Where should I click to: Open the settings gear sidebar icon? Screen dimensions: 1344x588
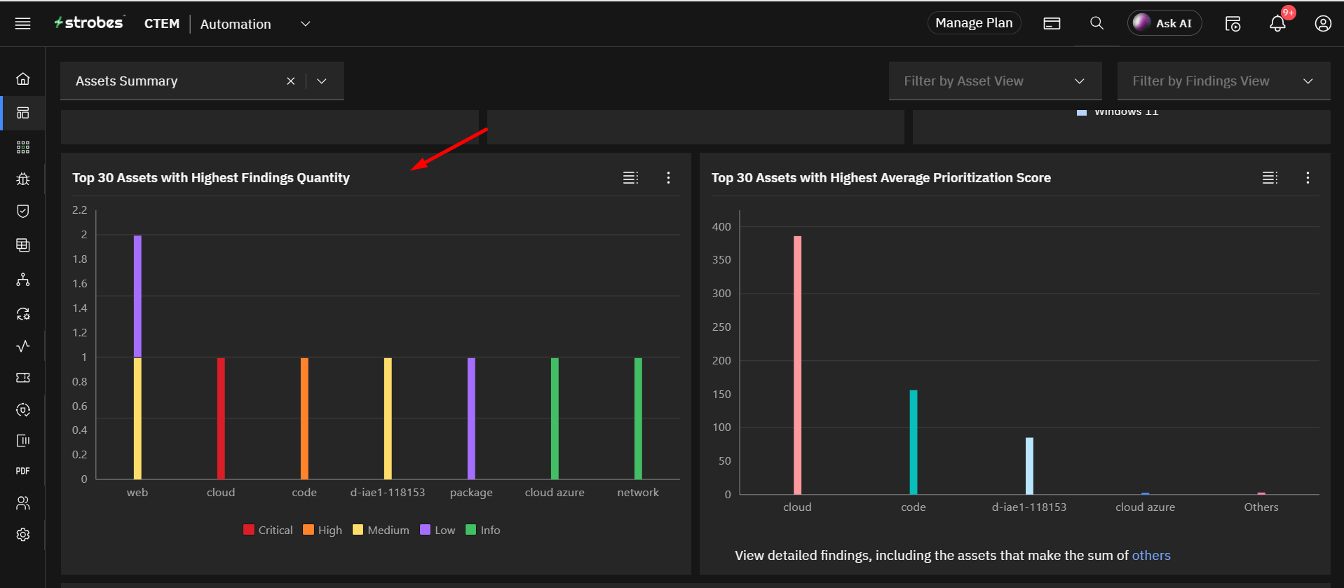23,535
